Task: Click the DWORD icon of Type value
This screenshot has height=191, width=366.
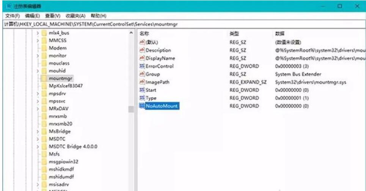Action: coord(142,98)
